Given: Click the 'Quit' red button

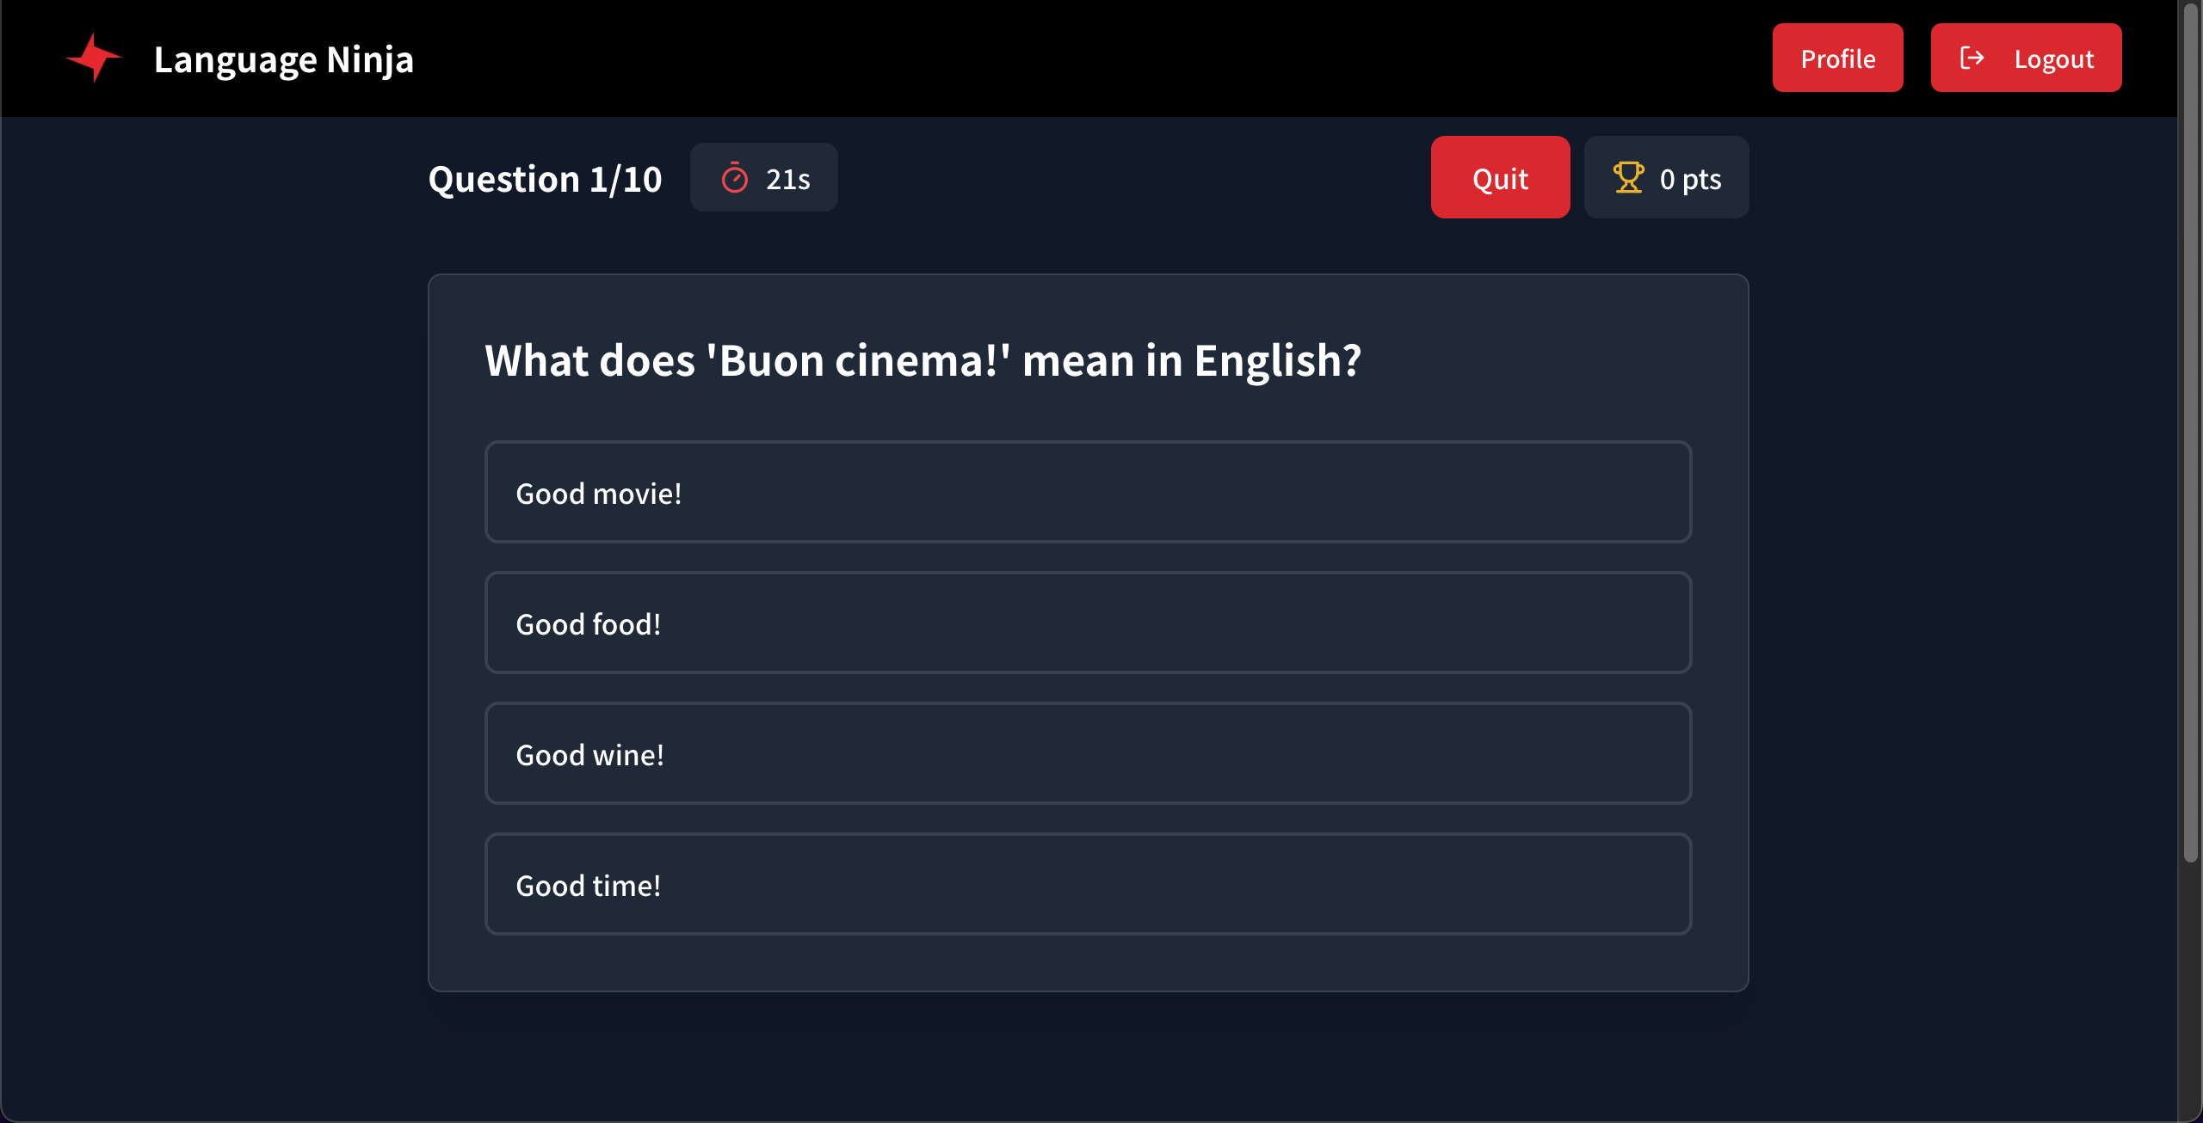Looking at the screenshot, I should tap(1499, 177).
